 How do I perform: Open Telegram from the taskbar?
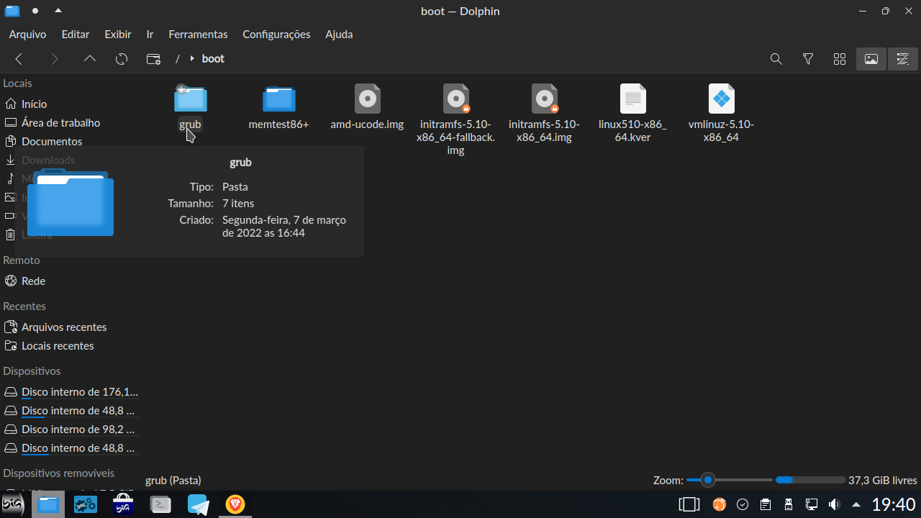[198, 504]
